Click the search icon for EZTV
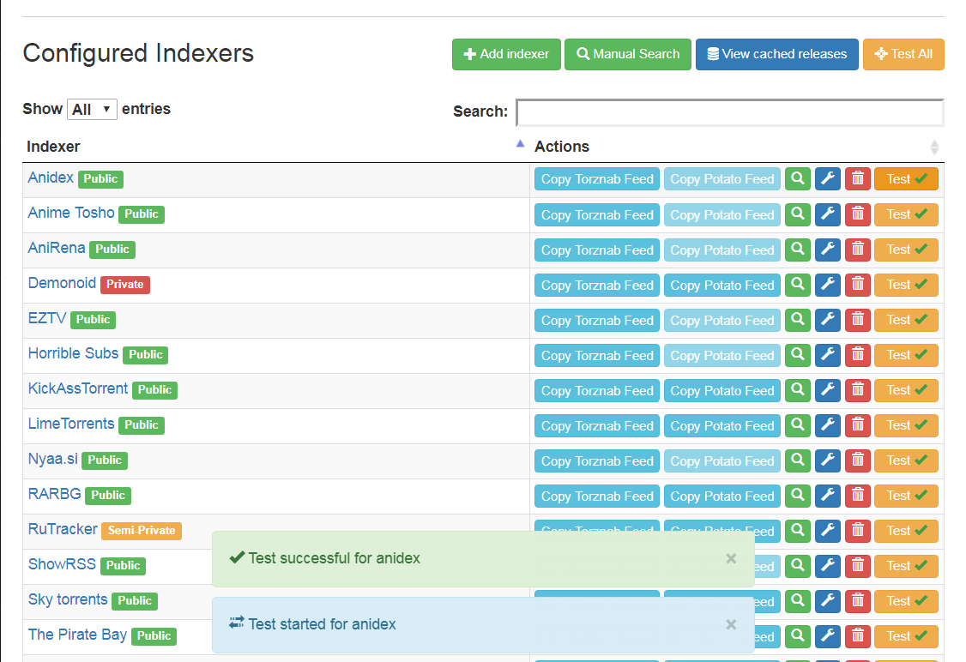 (x=797, y=320)
